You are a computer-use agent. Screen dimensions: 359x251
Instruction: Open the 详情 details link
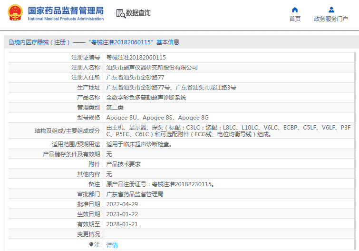coord(112,245)
